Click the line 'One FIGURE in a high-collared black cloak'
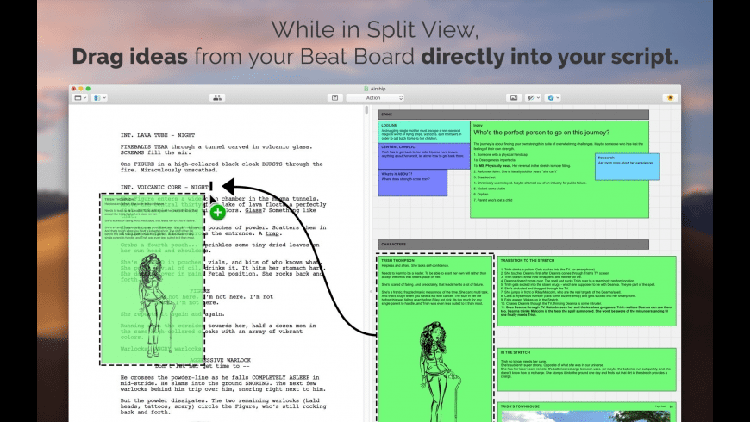This screenshot has width=750, height=422. [x=222, y=164]
